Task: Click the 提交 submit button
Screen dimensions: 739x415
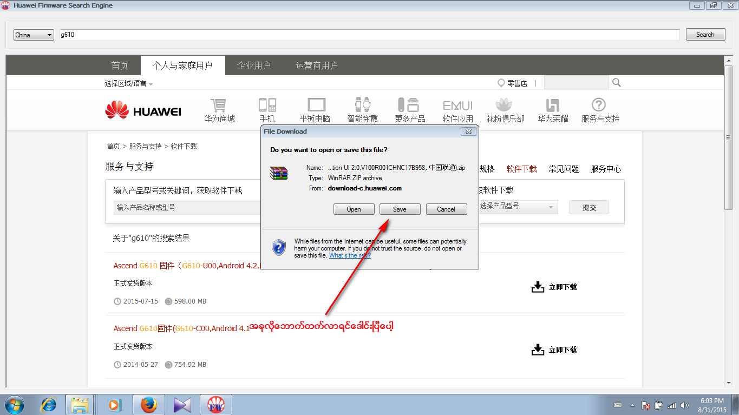Action: (x=589, y=207)
